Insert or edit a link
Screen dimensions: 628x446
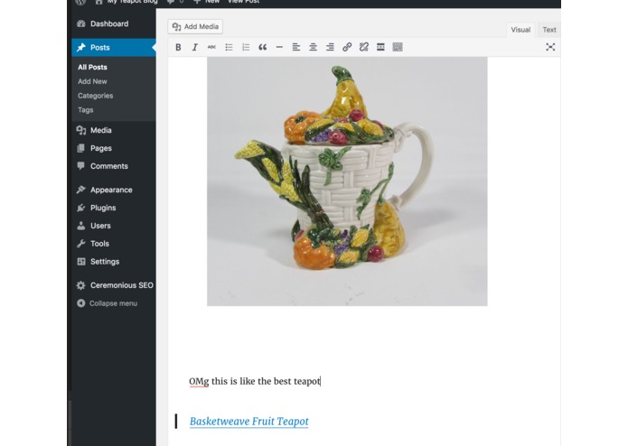coord(347,47)
